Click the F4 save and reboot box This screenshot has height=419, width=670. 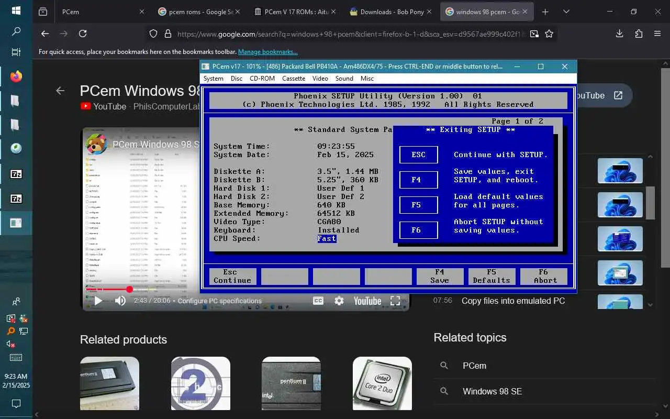(419, 180)
